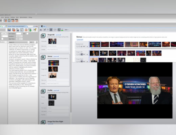Select the grid view toggle in graphics toolbar
Viewport: 176px width, 135px height.
click(x=51, y=30)
